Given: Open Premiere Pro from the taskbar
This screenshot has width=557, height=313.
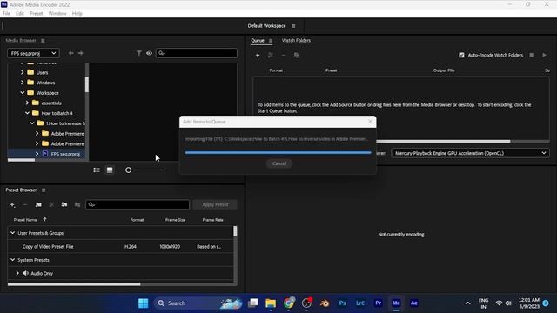Looking at the screenshot, I should pyautogui.click(x=378, y=303).
